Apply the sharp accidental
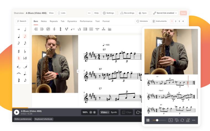The image size is (210, 131). click(x=19, y=51)
